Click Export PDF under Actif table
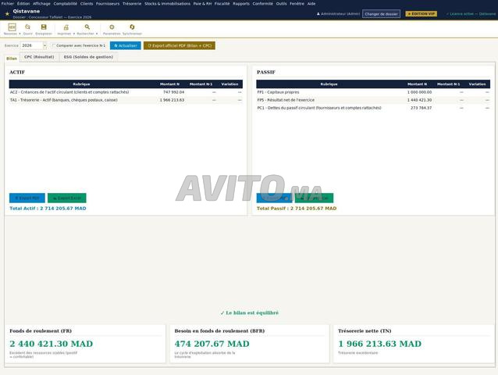Image resolution: width=498 pixels, height=375 pixels. [x=27, y=198]
